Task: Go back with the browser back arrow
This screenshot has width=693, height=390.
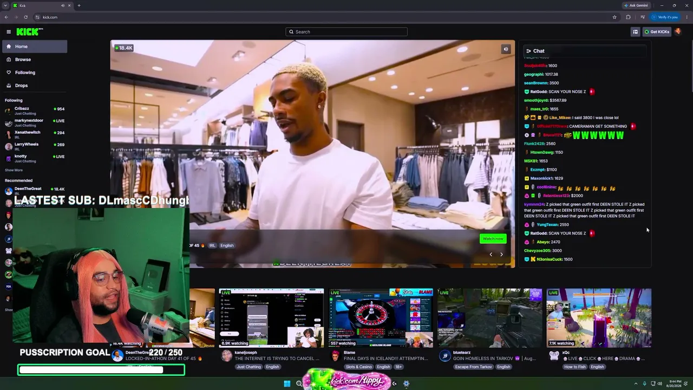Action: [6, 17]
